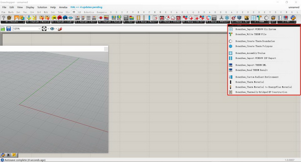The height and width of the screenshot is (162, 301).
Task: Click the yellow CB daylight icon
Action: pyautogui.click(x=54, y=18)
